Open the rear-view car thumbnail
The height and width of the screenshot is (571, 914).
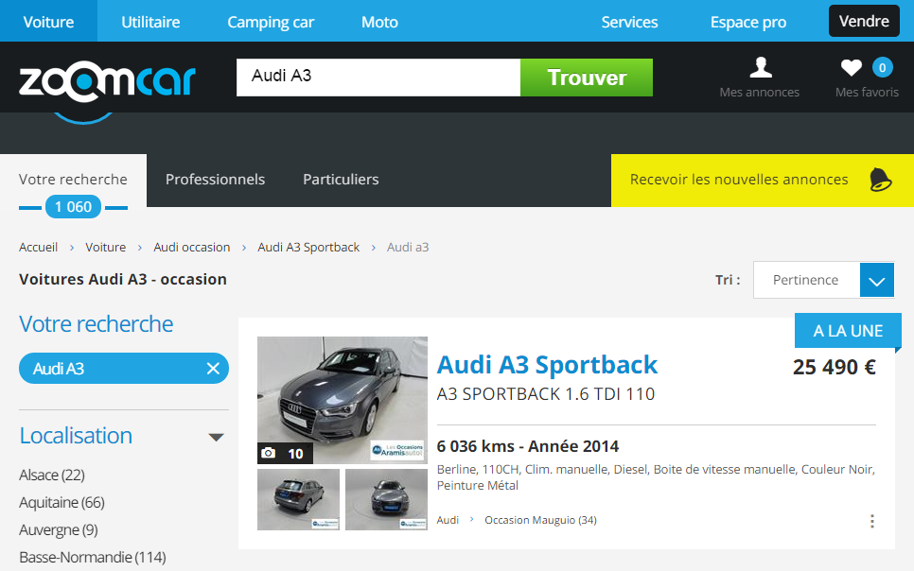(x=298, y=499)
